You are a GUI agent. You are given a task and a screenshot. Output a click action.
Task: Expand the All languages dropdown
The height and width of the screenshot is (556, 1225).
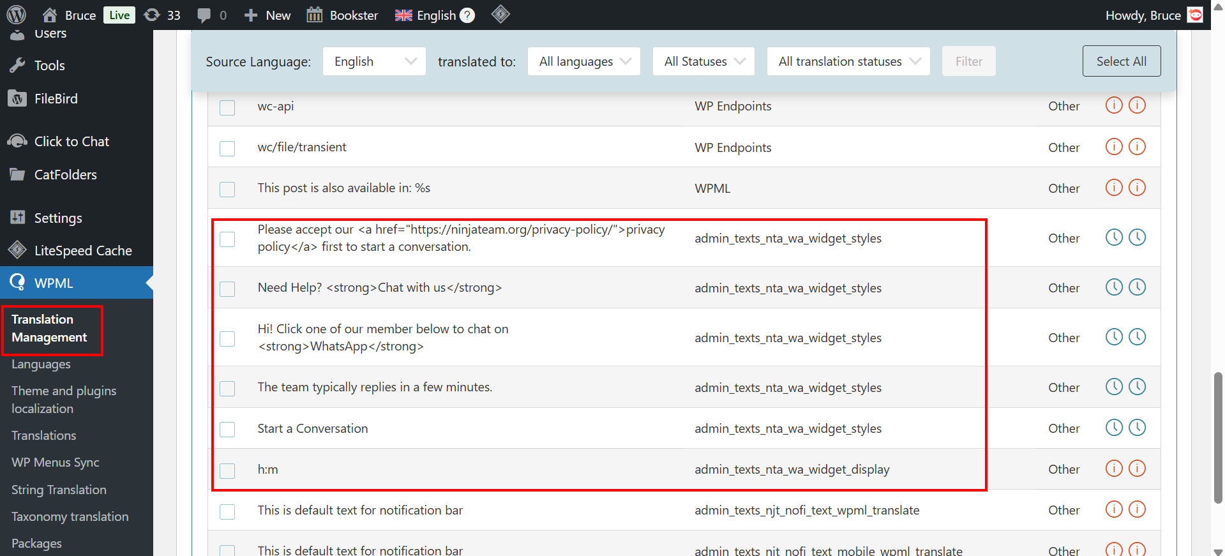tap(583, 61)
